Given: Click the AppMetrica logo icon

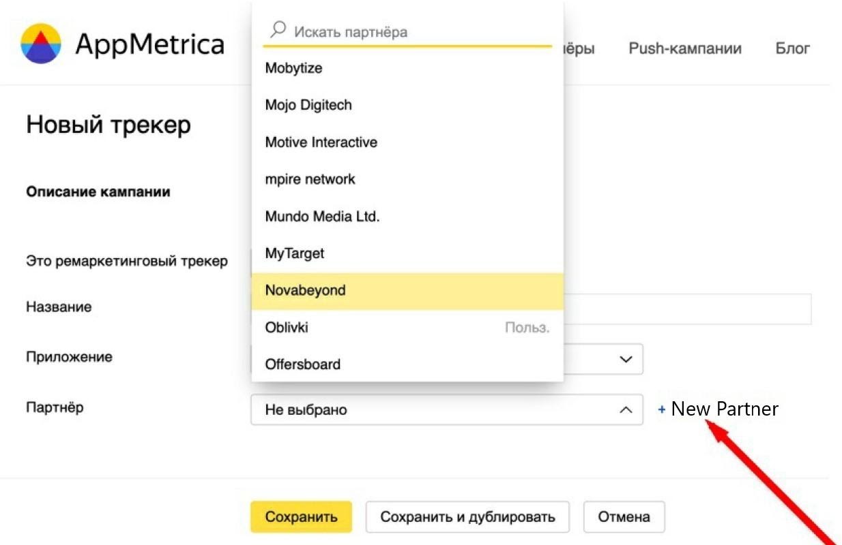Looking at the screenshot, I should pos(41,44).
